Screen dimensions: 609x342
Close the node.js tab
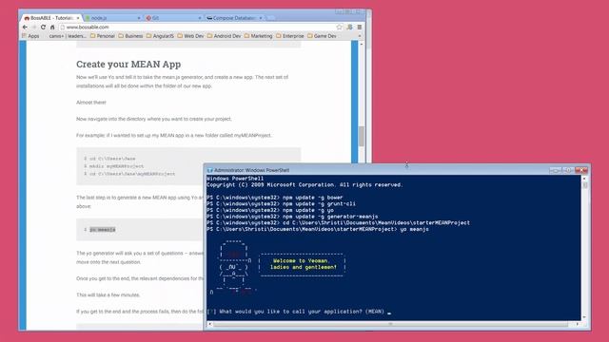click(139, 18)
